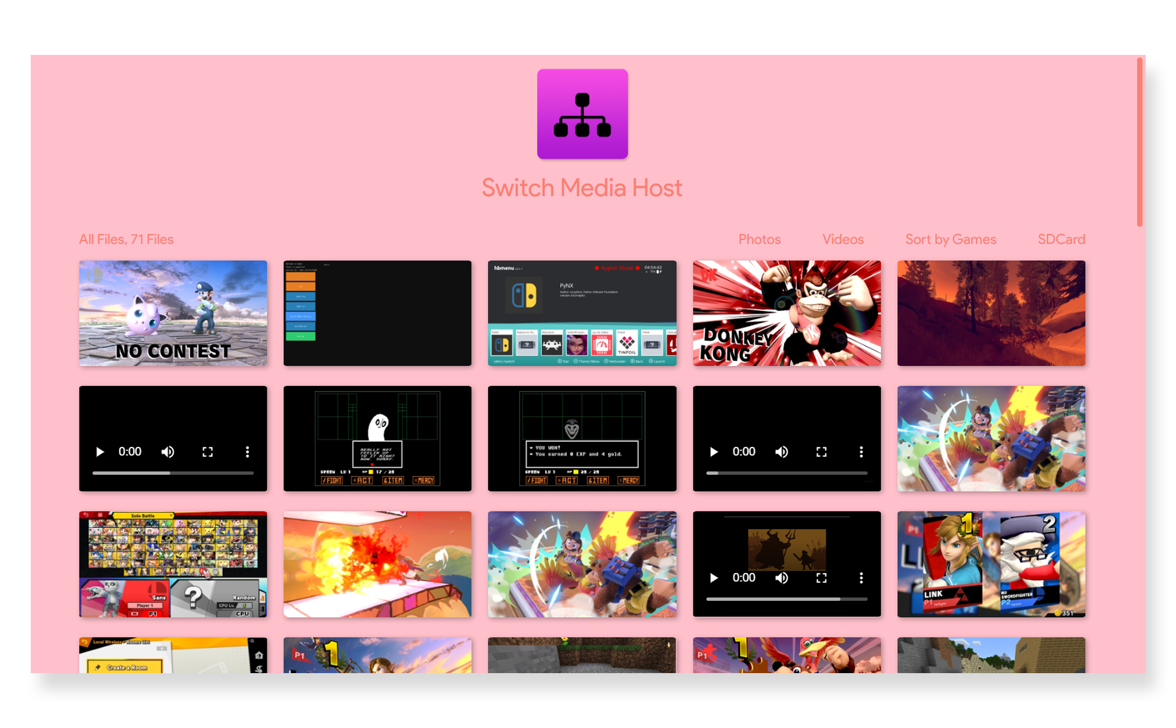This screenshot has height=728, width=1176.
Task: Open the Create a Room screenshot
Action: coord(173,655)
